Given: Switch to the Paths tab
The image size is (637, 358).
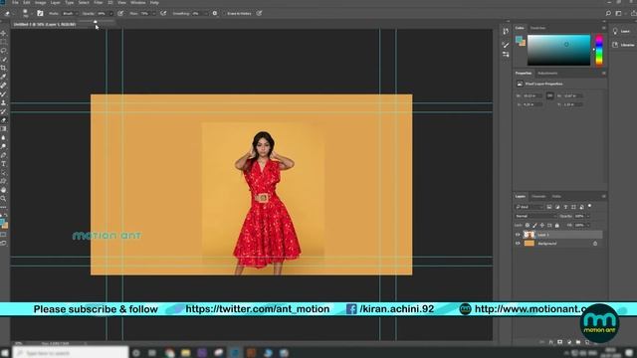Looking at the screenshot, I should coord(556,197).
